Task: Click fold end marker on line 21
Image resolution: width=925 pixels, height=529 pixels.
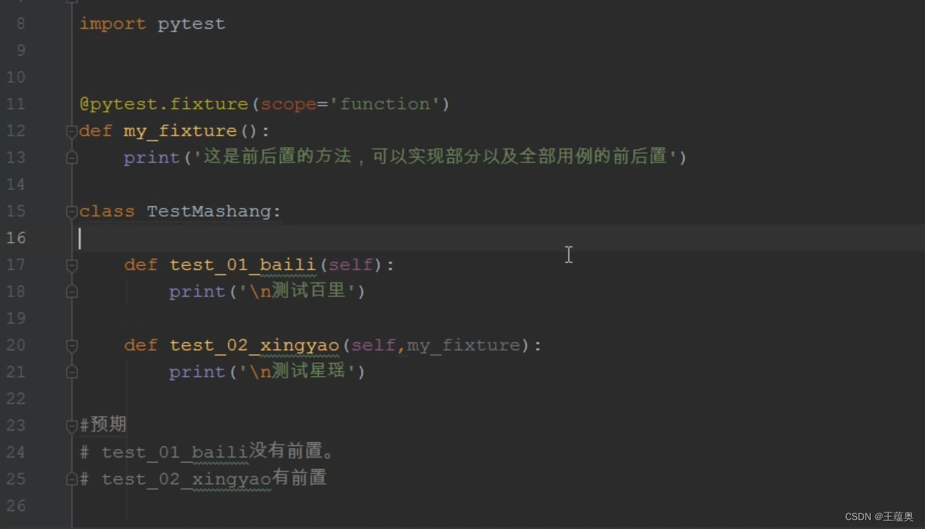Action: coord(71,372)
